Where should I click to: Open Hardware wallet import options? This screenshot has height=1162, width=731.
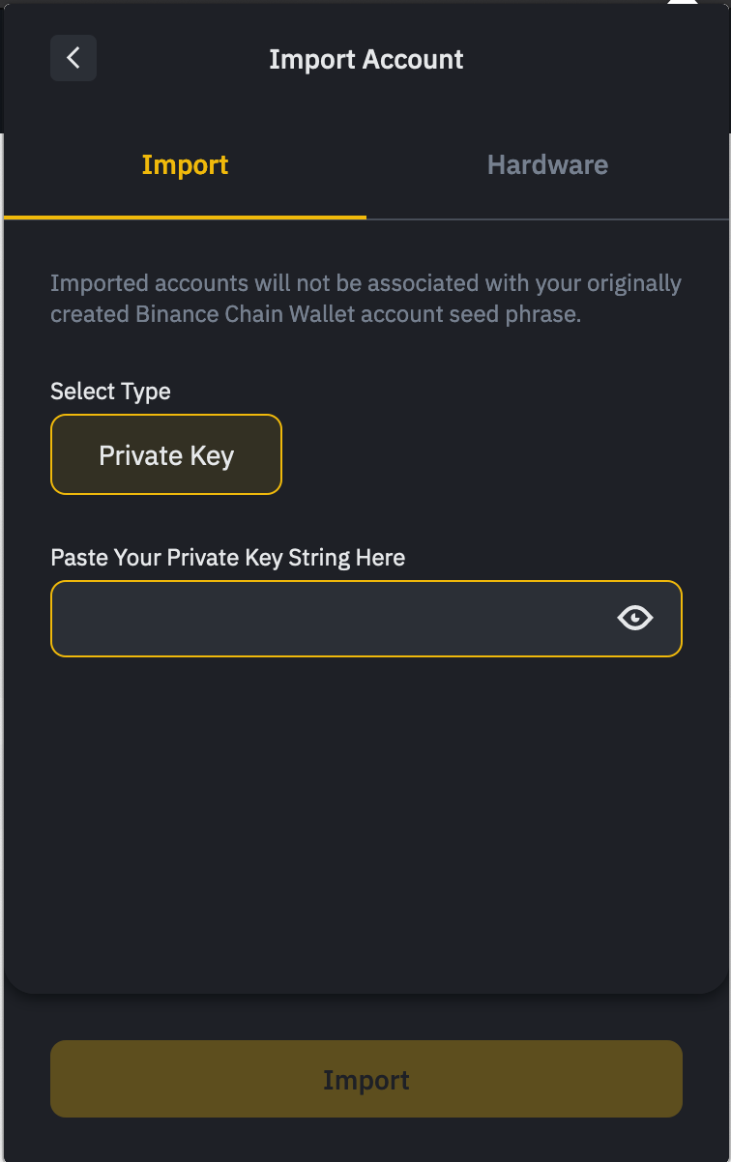coord(547,164)
